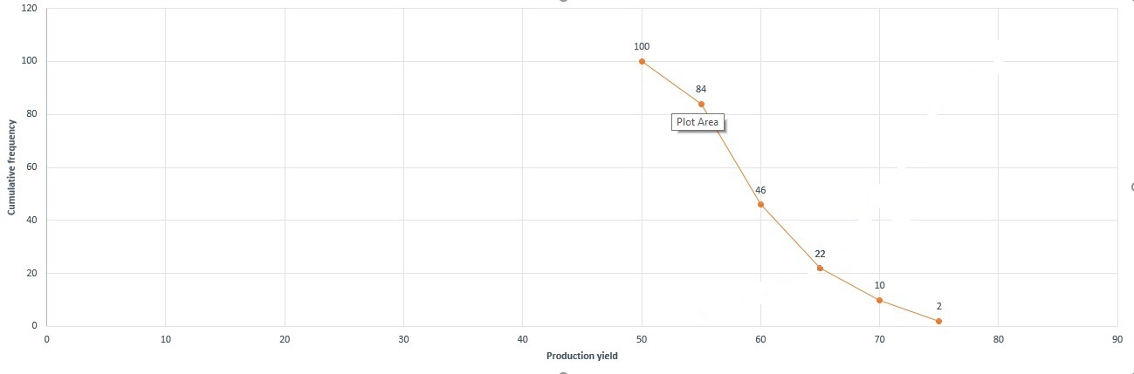Click the vertical axis label 60
1134x374 pixels.
point(31,167)
